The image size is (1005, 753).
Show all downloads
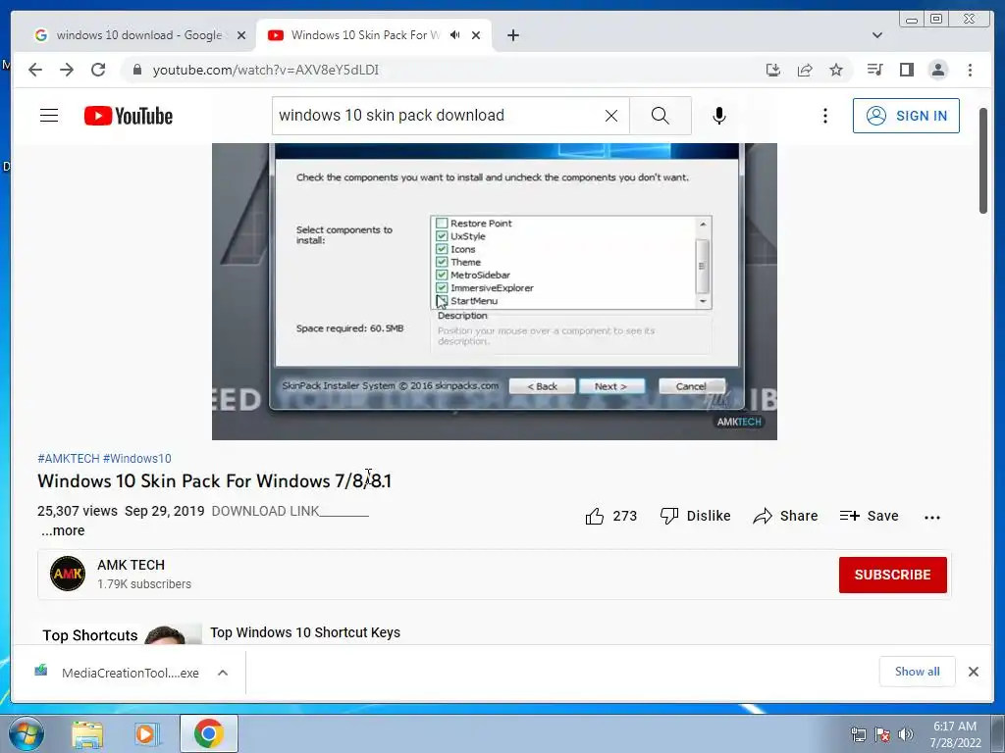click(x=918, y=671)
